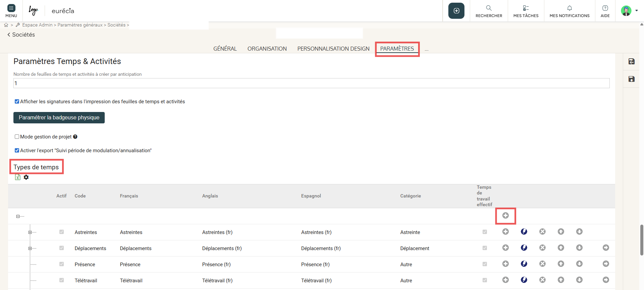
Task: Edit the Astreintes time type
Action: [524, 232]
